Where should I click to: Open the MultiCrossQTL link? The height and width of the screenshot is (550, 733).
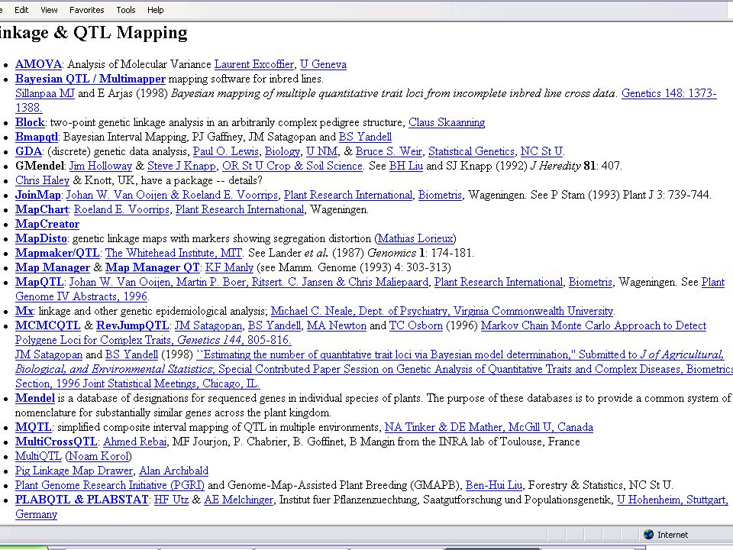tap(56, 442)
